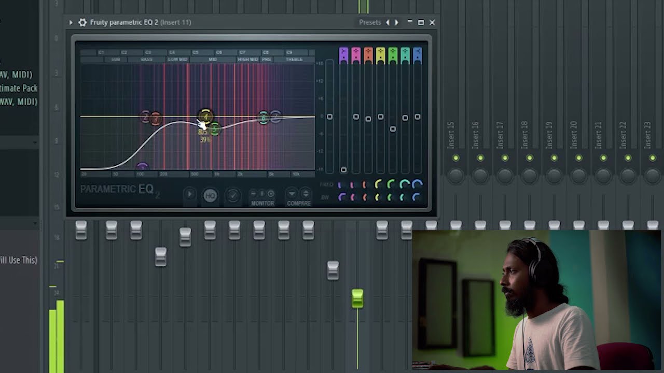Minimize the Fruity parametric EQ 2 window
This screenshot has height=373, width=664.
pyautogui.click(x=410, y=22)
